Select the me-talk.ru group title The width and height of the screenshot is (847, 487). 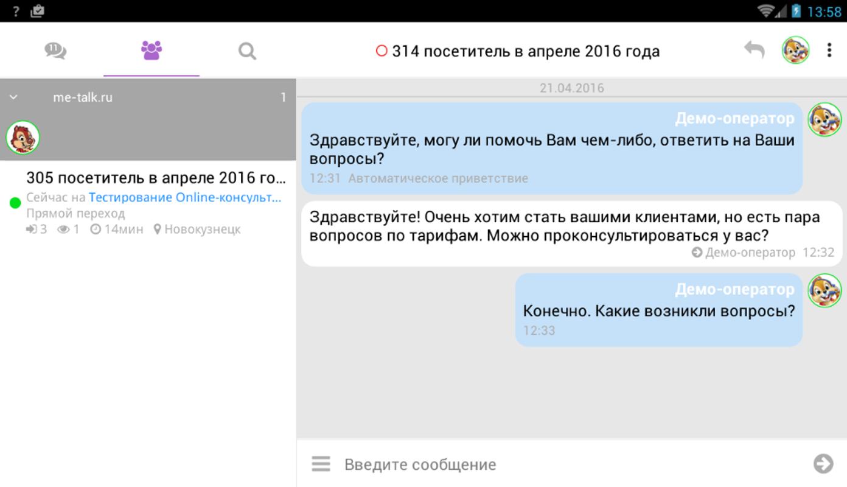click(x=83, y=97)
